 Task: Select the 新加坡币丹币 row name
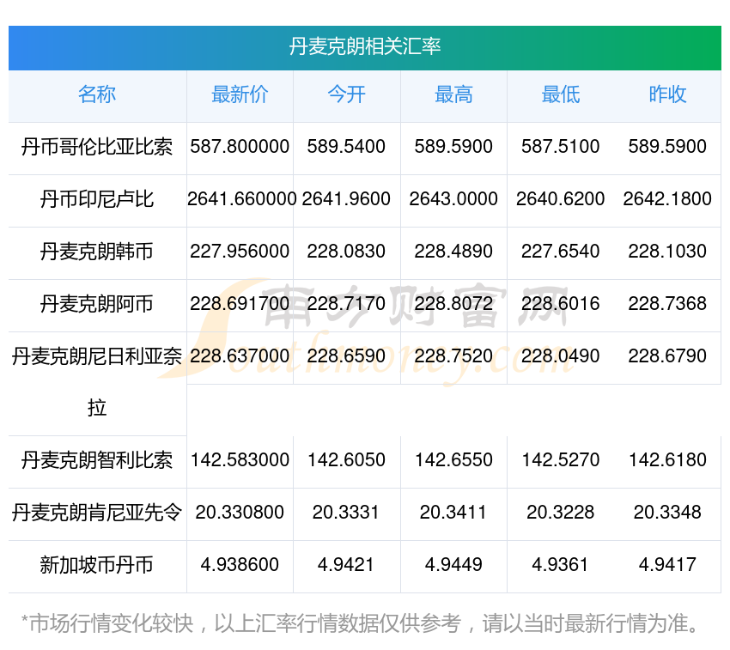tap(97, 565)
